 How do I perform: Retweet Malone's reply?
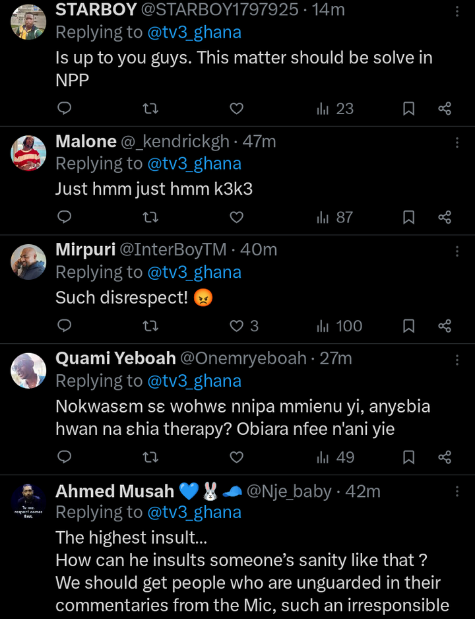(150, 217)
